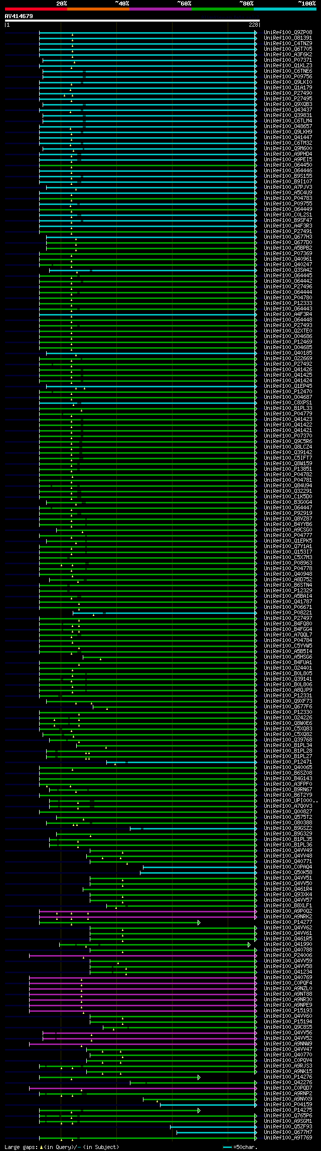The image size is (321, 1151).
Task: Click the UniRef100_B8XLF1 entry
Action: 288,906
